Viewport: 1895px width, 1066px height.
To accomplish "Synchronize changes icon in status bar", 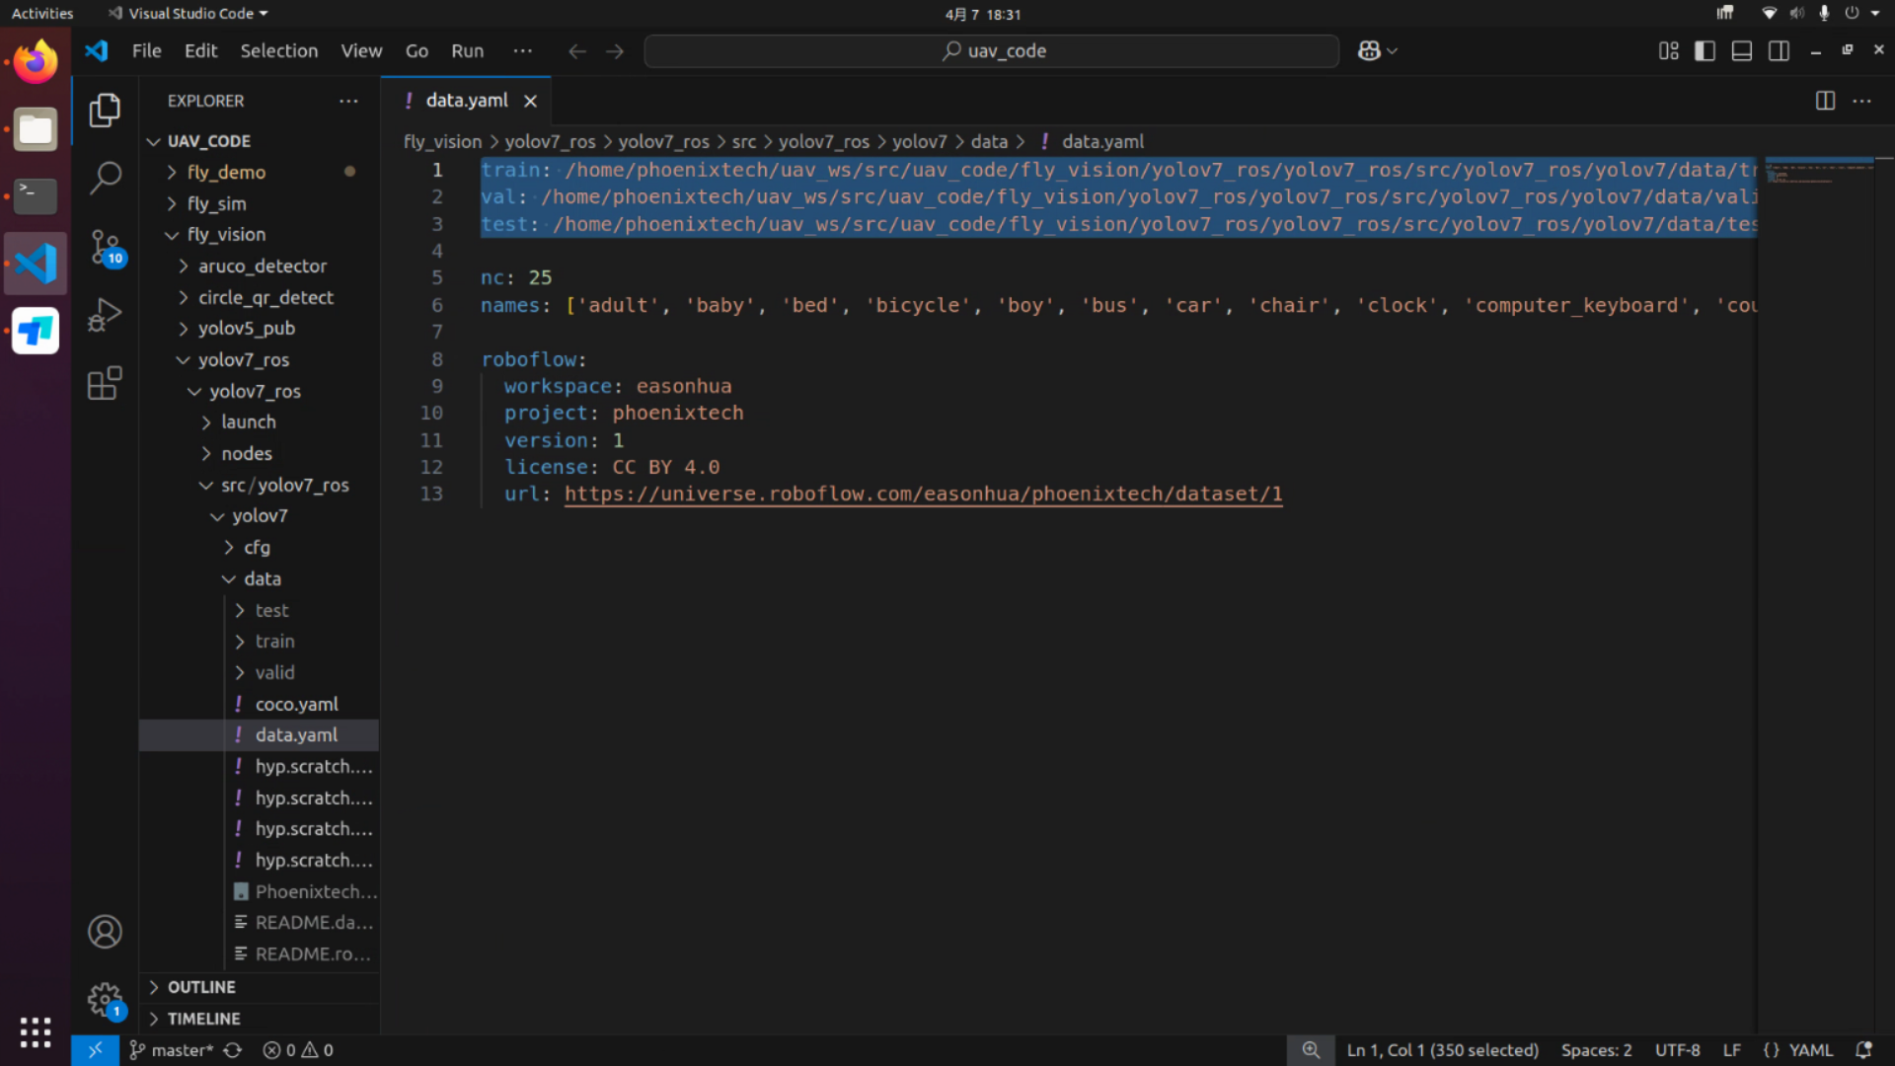I will coord(233,1050).
